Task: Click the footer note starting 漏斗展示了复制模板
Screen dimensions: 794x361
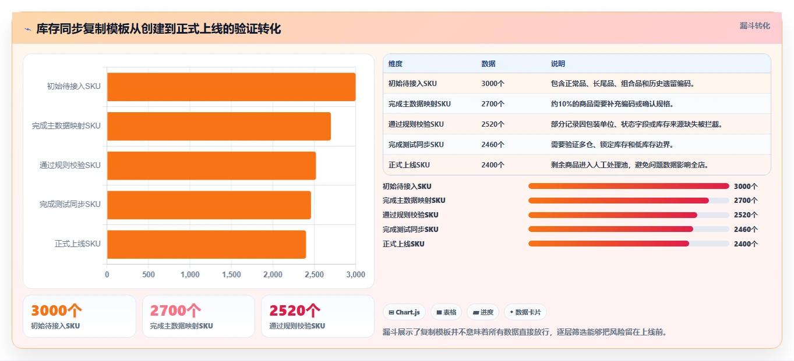Action: [x=525, y=333]
